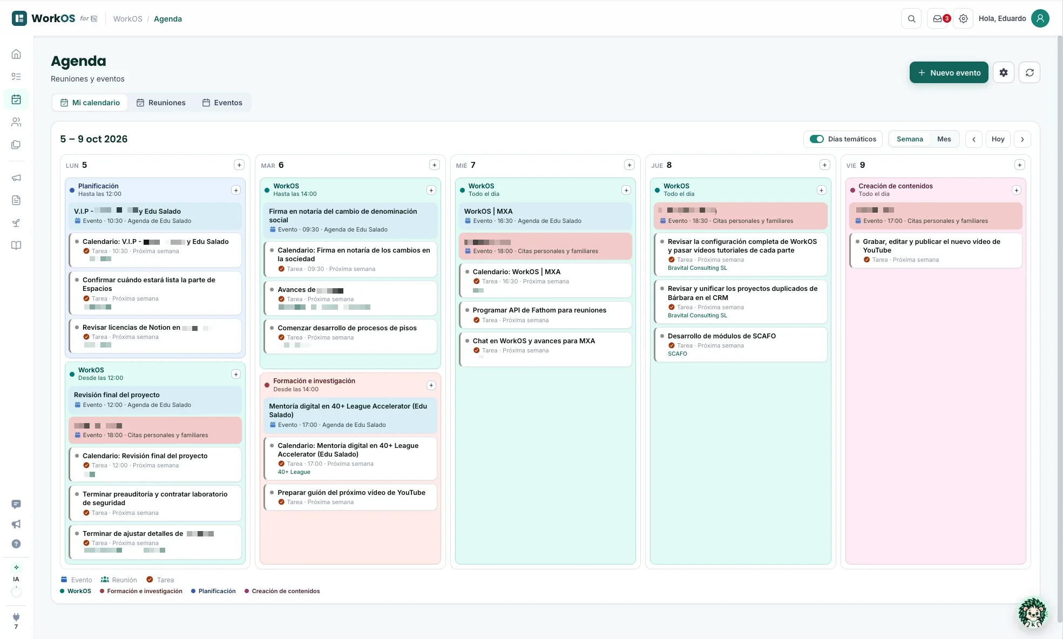Open the header settings gear icon

[963, 19]
